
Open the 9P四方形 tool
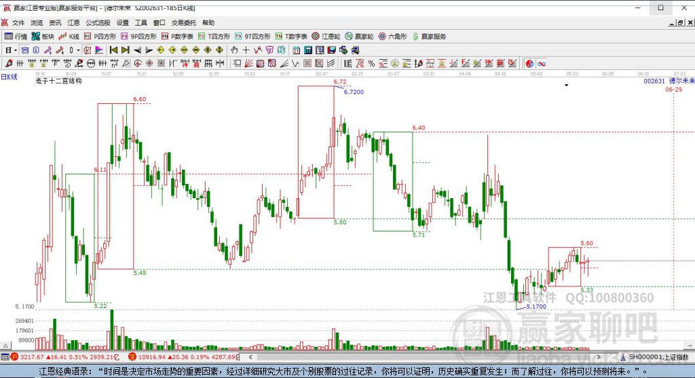[138, 37]
